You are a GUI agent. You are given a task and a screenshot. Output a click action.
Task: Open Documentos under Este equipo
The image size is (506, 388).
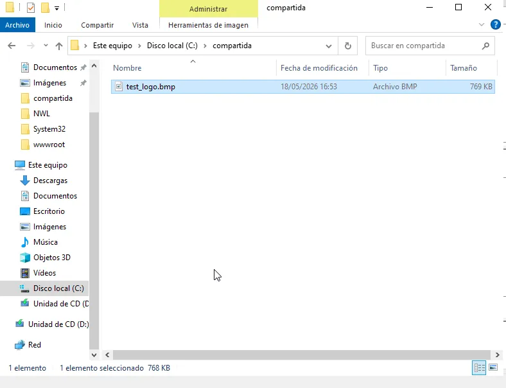pos(55,196)
